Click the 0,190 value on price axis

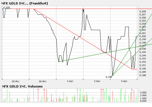click(143, 69)
